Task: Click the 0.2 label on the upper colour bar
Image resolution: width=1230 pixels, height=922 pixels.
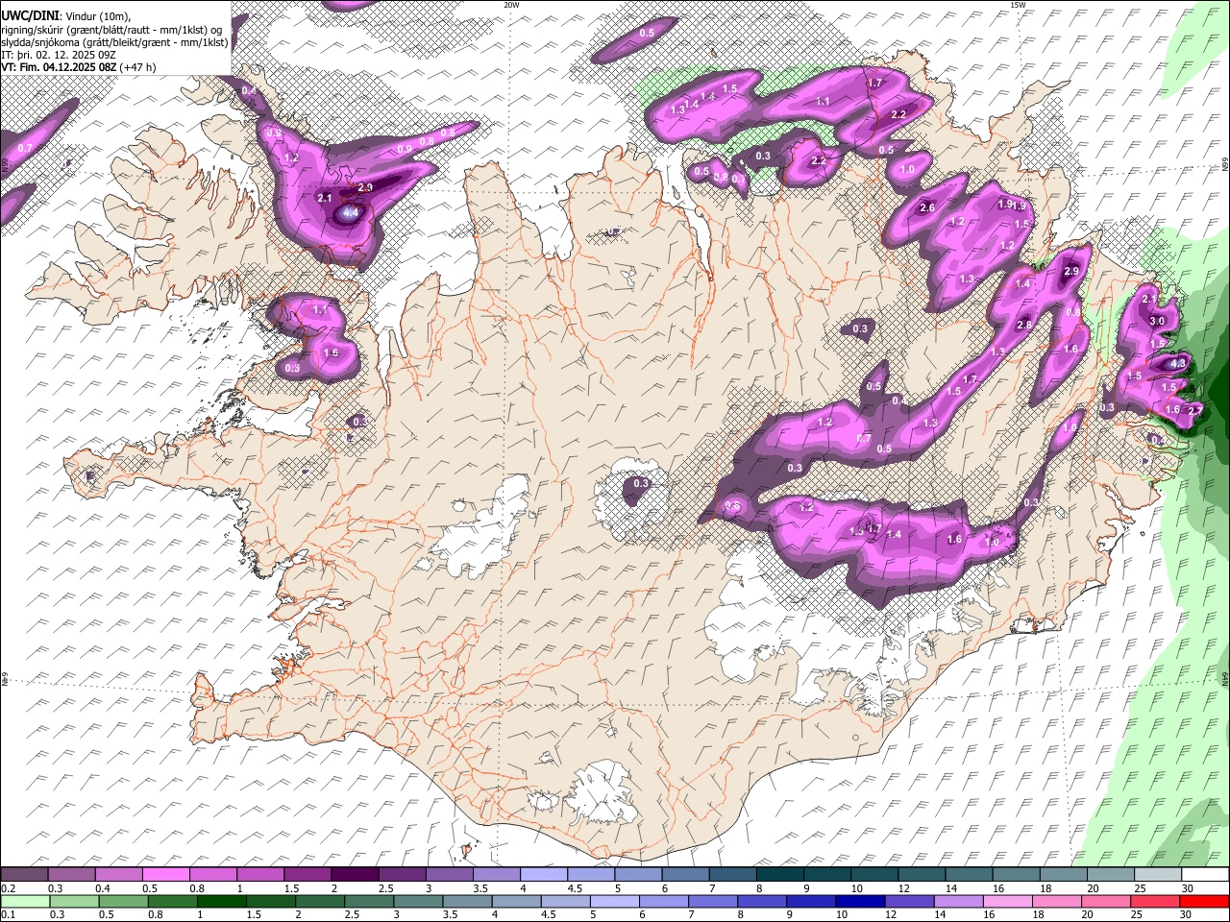Action: 9,888
